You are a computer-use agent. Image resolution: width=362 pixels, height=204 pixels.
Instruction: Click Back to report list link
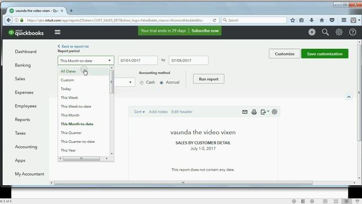click(x=73, y=46)
